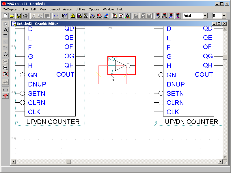Viewport: 231px width, 173px height.
Task: Select the Text tool (letter A)
Action: (5, 30)
